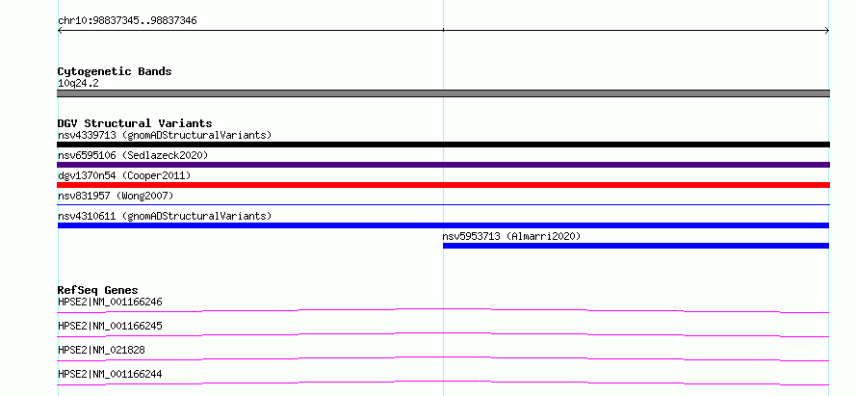Click the red dgv1370n54 variant bar
This screenshot has width=857, height=396.
point(443,185)
